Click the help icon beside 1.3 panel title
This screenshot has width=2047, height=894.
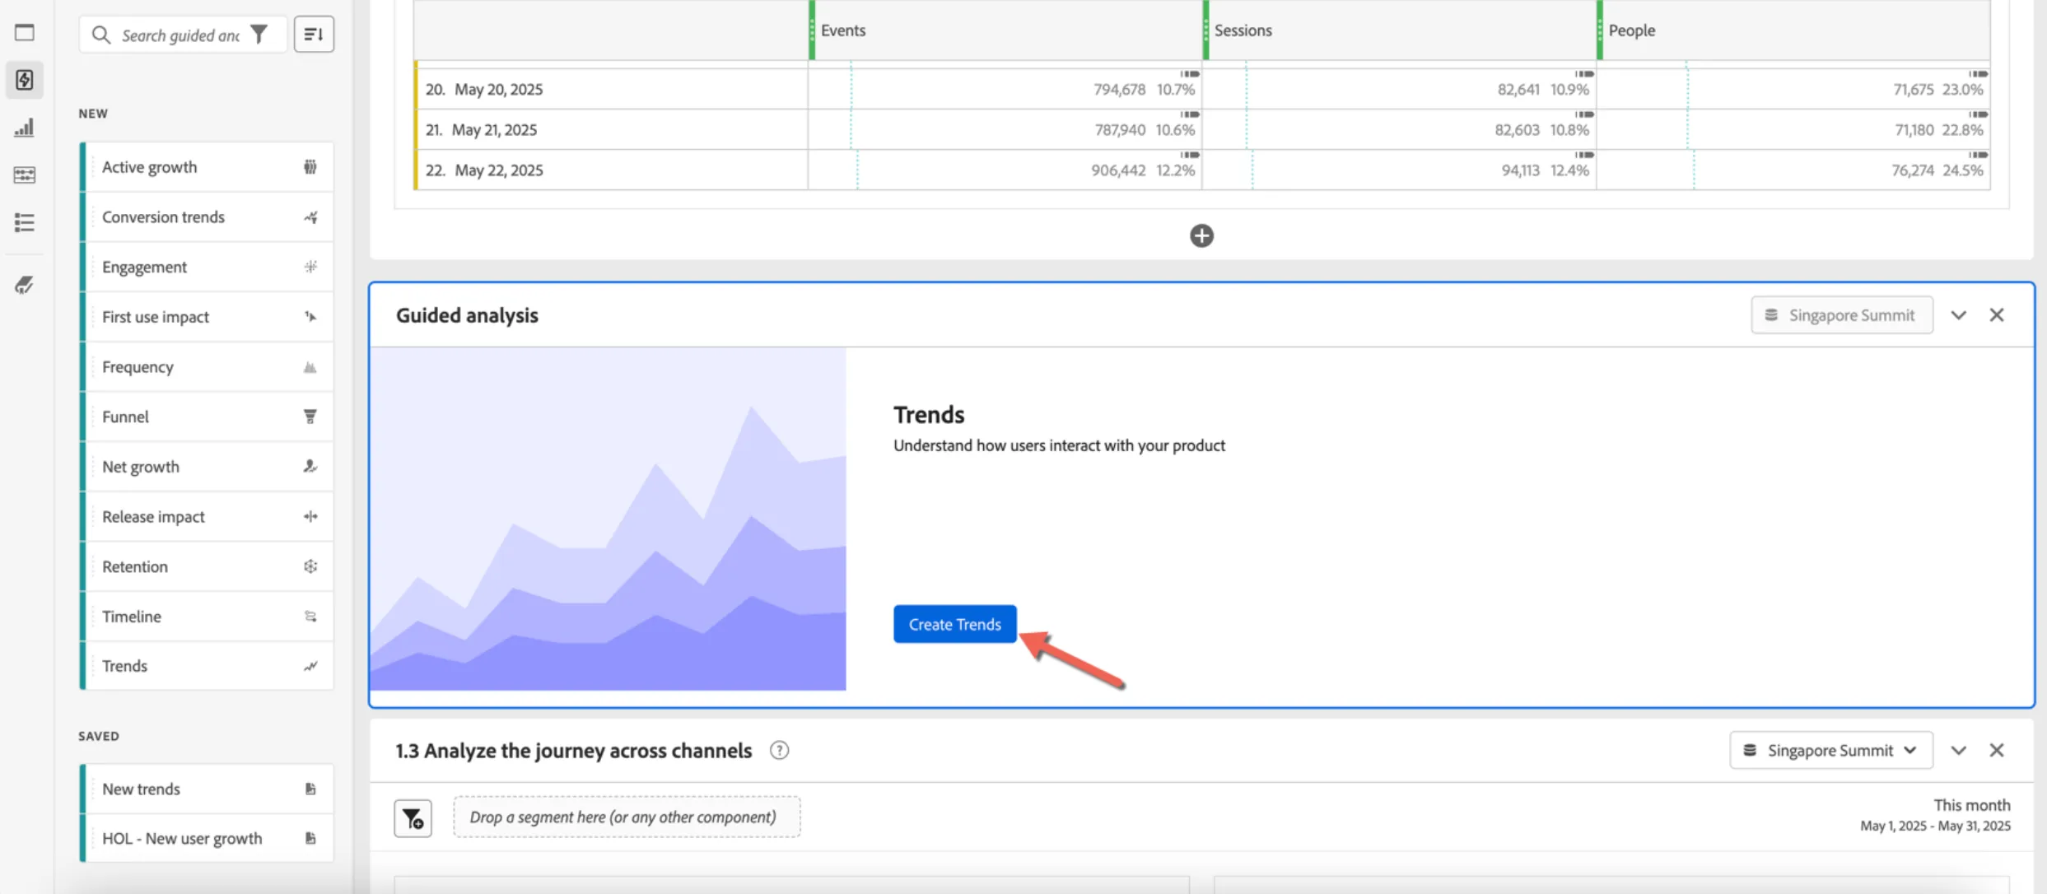[x=779, y=750]
